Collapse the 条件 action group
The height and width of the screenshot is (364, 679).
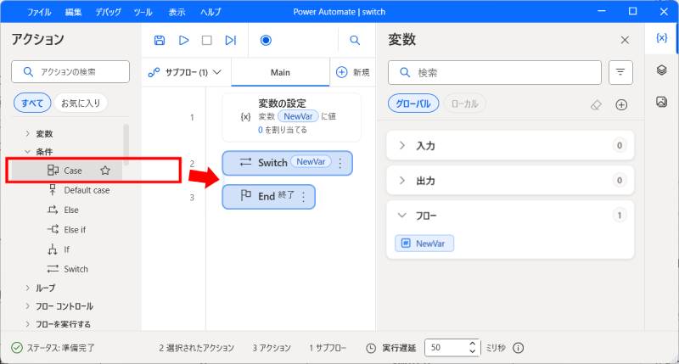(x=27, y=152)
